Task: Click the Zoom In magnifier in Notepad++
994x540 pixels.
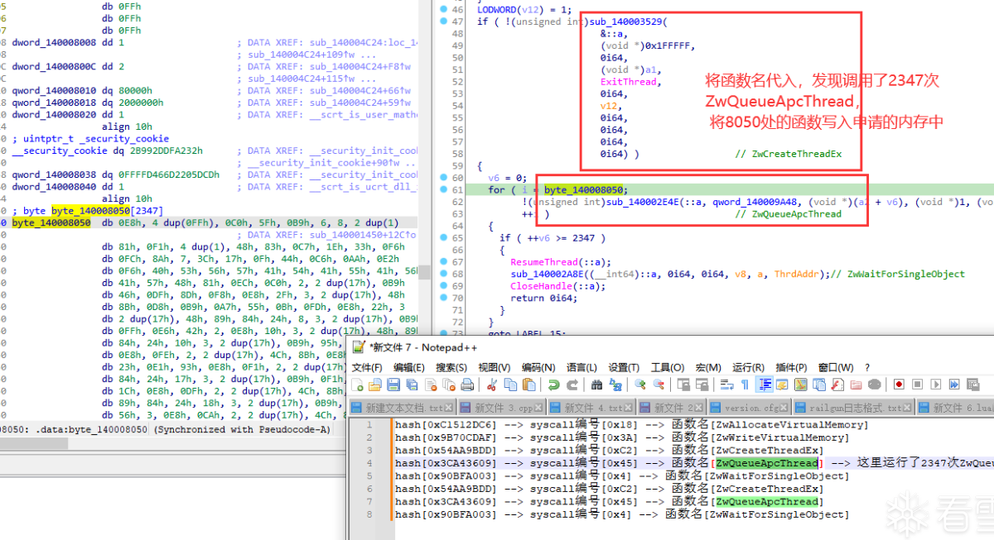Action: coord(640,384)
